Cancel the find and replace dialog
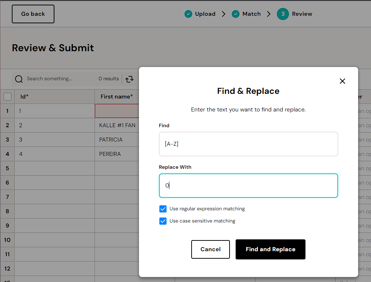This screenshot has width=371, height=282. point(211,249)
